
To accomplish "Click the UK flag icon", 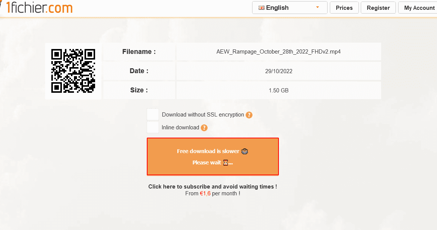I will coord(262,8).
